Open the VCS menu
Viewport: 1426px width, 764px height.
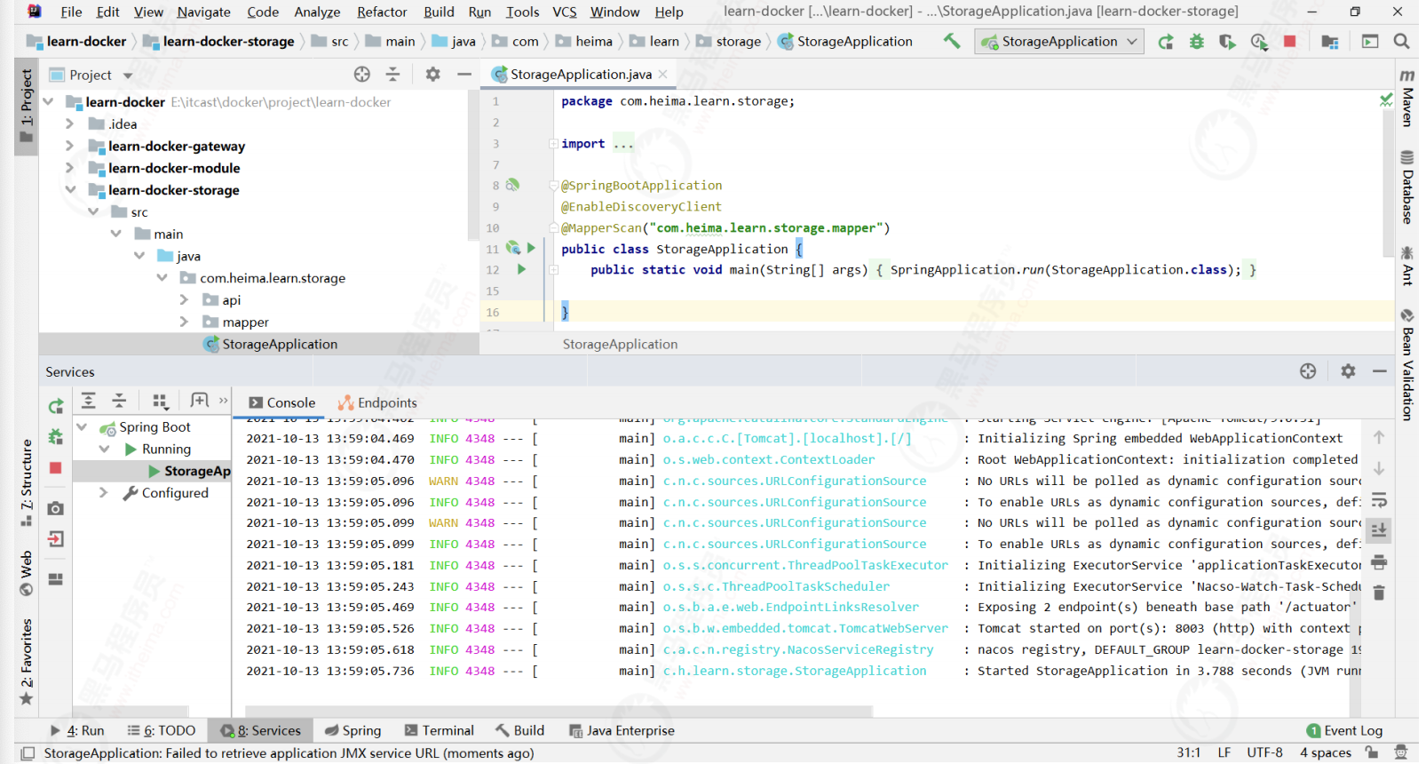565,12
